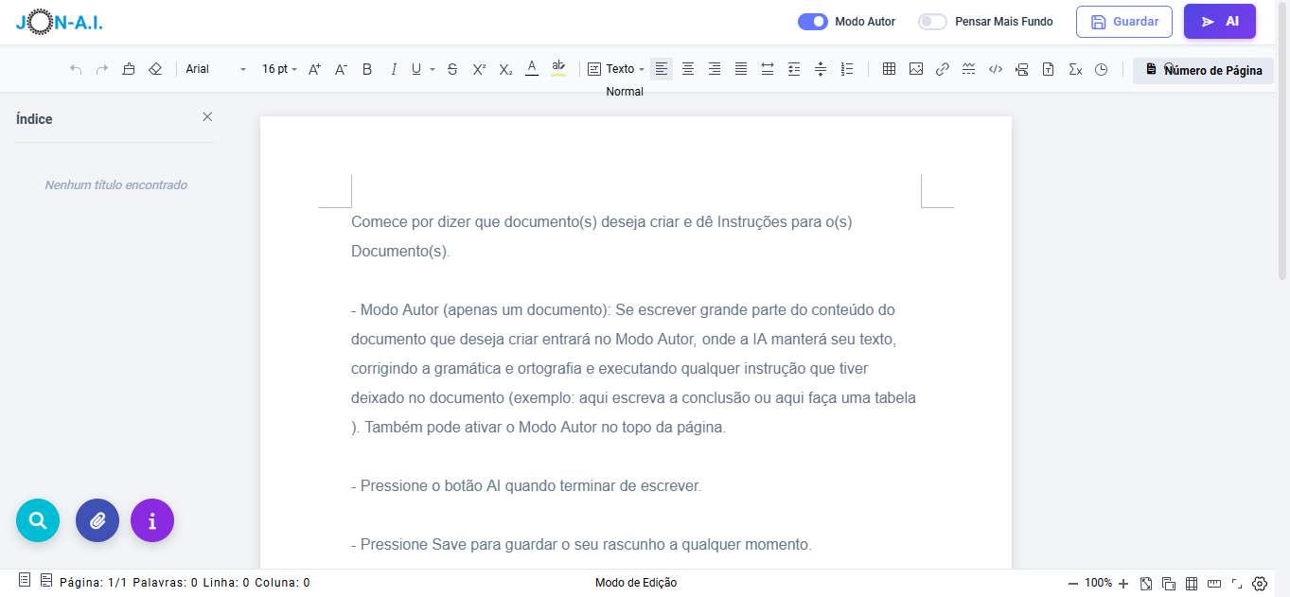Open the paper direction icon in status bar
Image resolution: width=1290 pixels, height=597 pixels.
1146,584
